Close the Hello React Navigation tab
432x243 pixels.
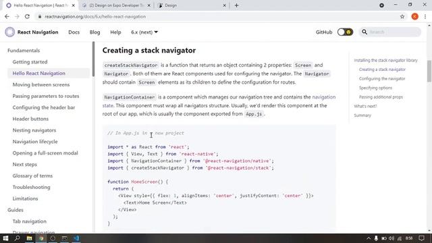click(x=74, y=5)
